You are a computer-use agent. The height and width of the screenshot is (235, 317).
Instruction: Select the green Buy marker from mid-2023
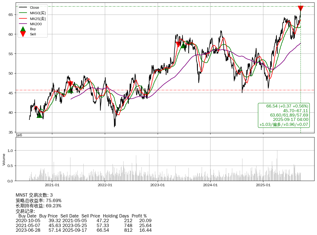[x=183, y=45]
